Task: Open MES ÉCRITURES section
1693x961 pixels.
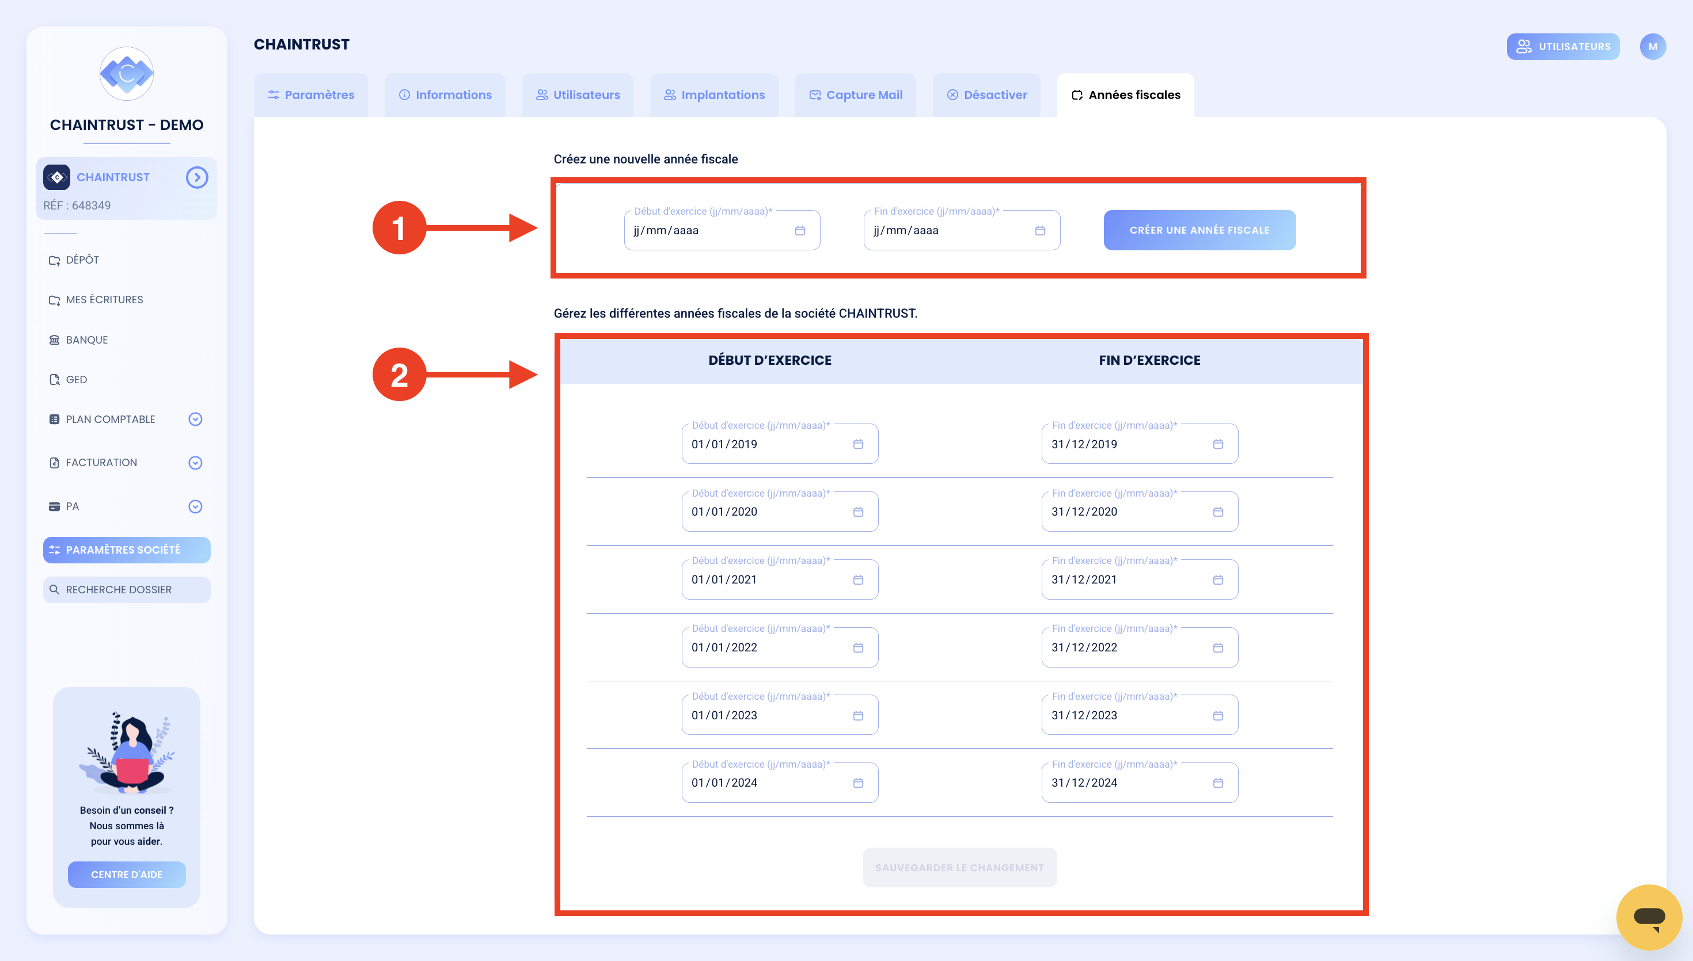Action: tap(96, 300)
